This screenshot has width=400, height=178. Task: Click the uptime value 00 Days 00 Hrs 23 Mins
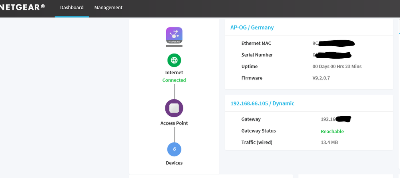click(x=337, y=67)
